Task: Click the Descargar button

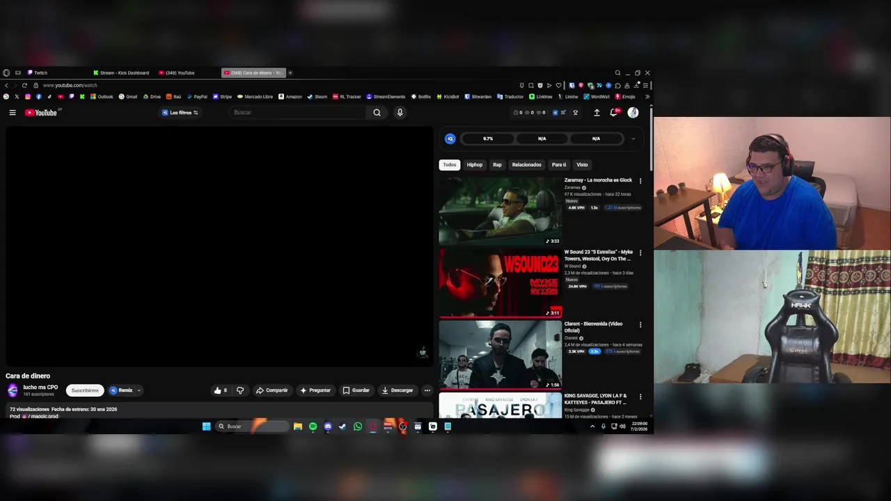Action: coord(397,390)
